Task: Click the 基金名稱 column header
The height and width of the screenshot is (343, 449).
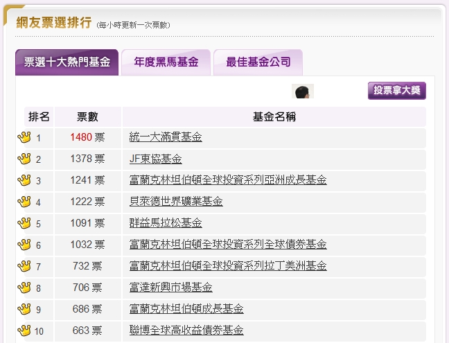Action: tap(274, 117)
